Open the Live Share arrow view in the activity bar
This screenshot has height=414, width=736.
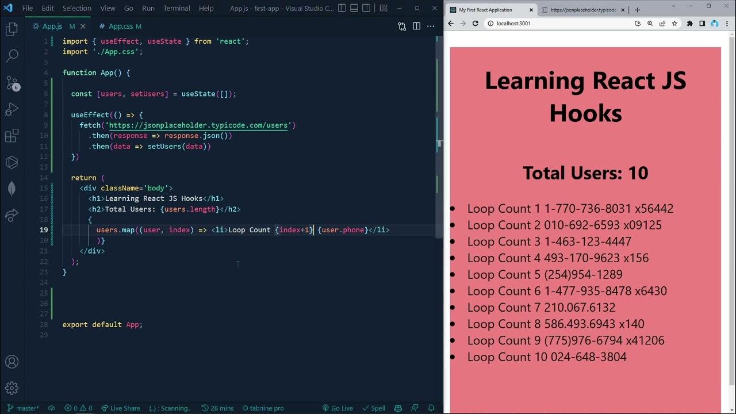(11, 215)
